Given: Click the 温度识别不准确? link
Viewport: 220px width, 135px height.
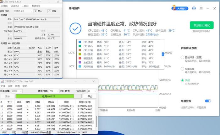Looking at the screenshot, I should click(201, 31).
